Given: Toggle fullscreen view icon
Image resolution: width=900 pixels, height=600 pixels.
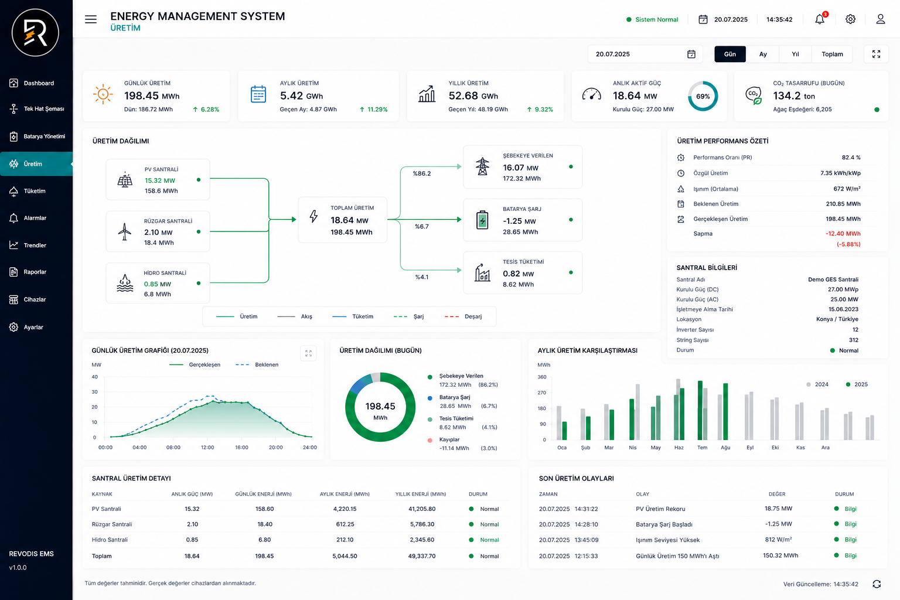Looking at the screenshot, I should point(876,54).
